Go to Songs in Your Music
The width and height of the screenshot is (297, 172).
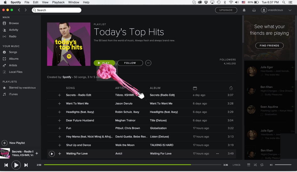click(x=13, y=52)
